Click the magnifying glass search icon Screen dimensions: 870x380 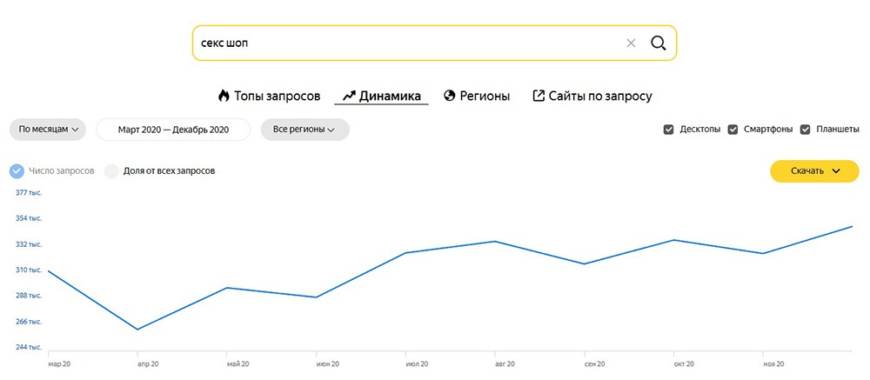click(x=658, y=43)
